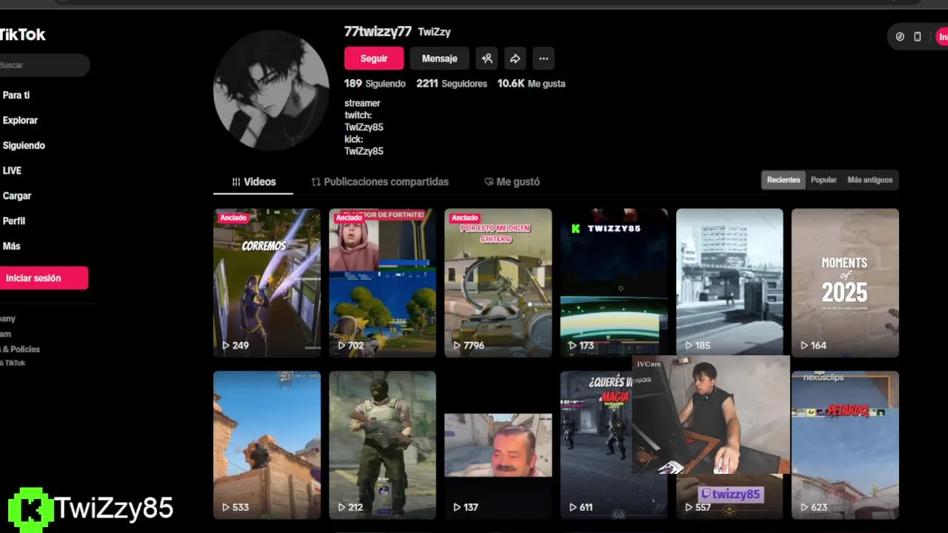Open the soldier video with 212 views

point(382,445)
